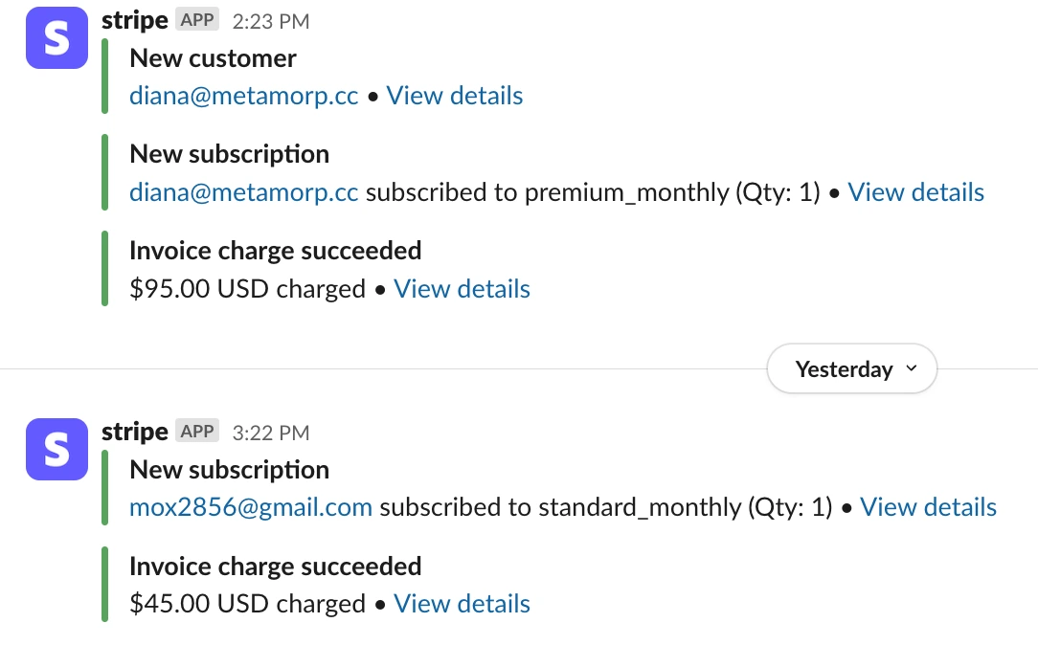
Task: Click the Invoice charge succeeded title above $95.00
Action: click(x=276, y=251)
